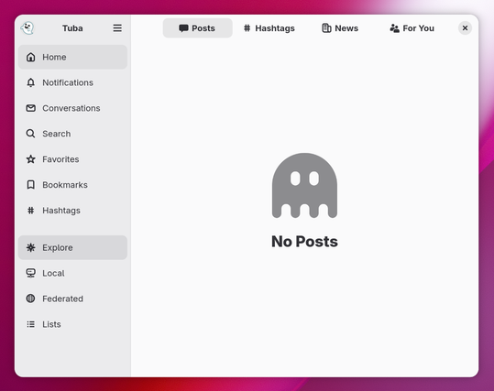Open Bookmarks from sidebar

coord(72,185)
